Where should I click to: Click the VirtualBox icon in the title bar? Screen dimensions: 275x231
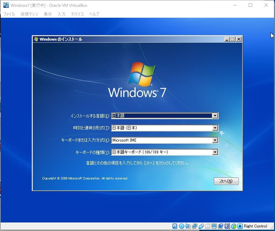(x=6, y=5)
